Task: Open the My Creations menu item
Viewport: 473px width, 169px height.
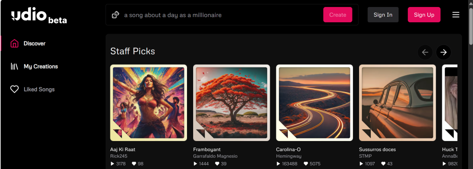Action: tap(41, 66)
